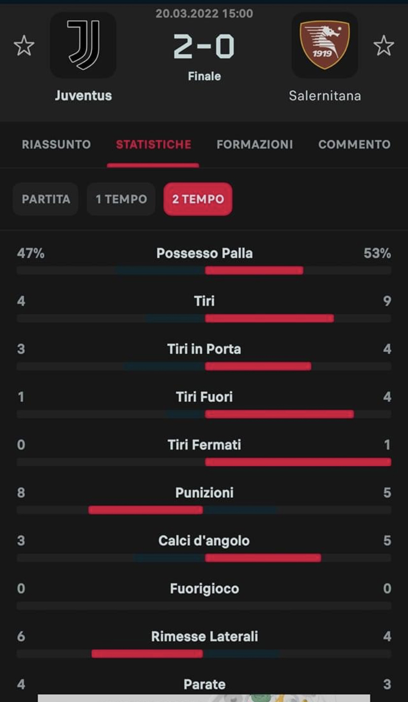Select the 1 Tempo filter

pos(121,199)
